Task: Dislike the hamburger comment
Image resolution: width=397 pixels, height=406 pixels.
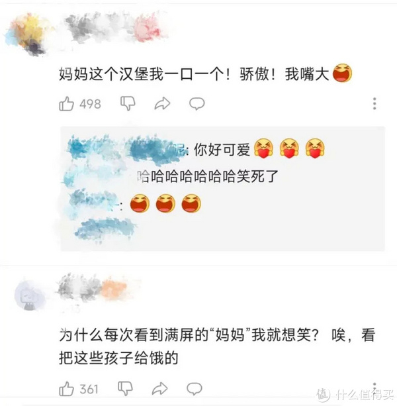Action: coord(128,103)
